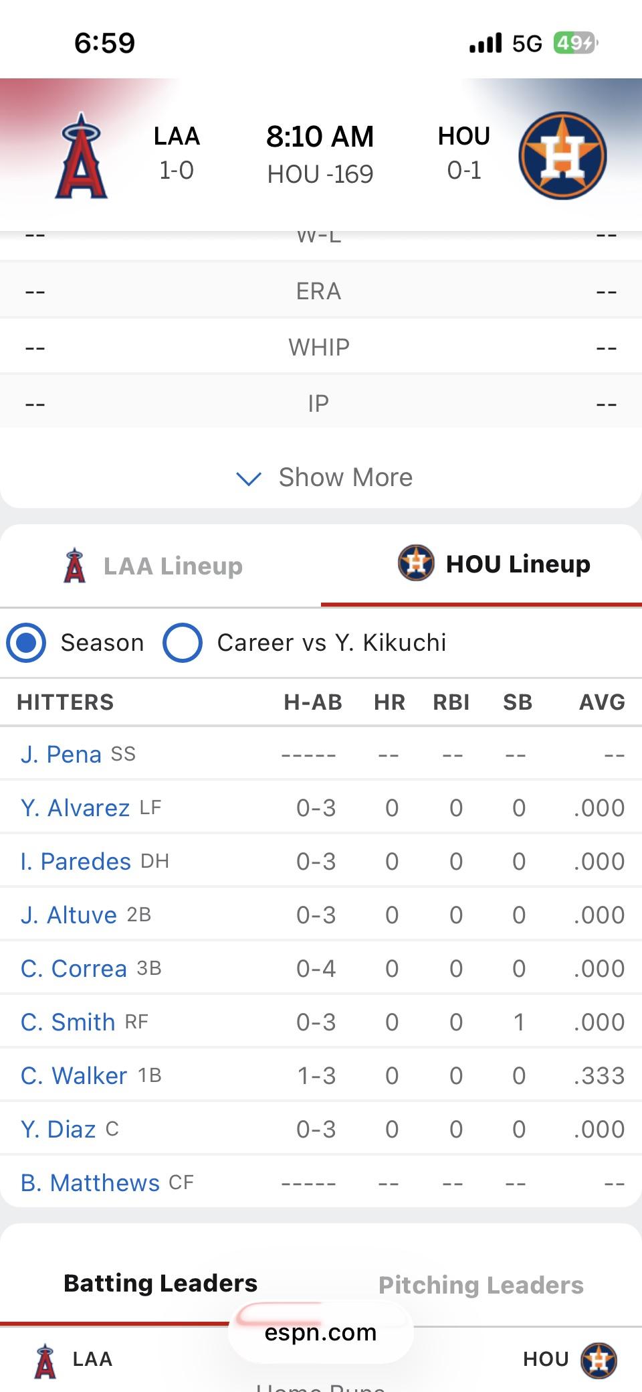Viewport: 642px width, 1392px height.
Task: Tap the 8:10 AM game time
Action: pos(320,137)
